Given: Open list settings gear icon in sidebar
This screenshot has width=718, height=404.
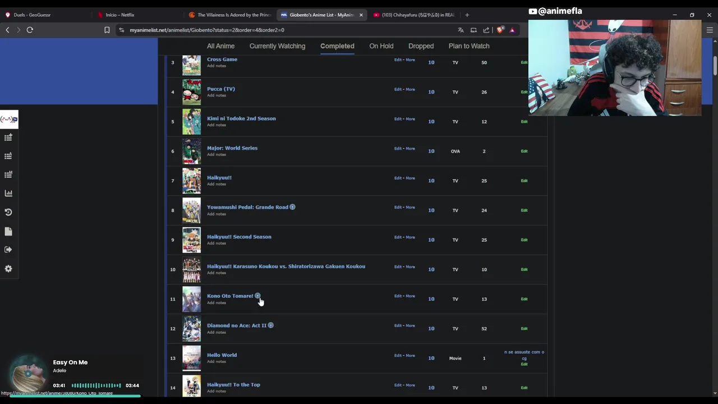Looking at the screenshot, I should (x=8, y=269).
